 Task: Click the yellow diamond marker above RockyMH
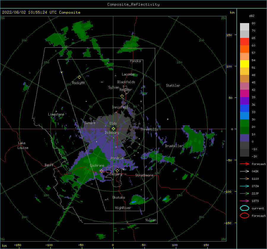click(79, 77)
